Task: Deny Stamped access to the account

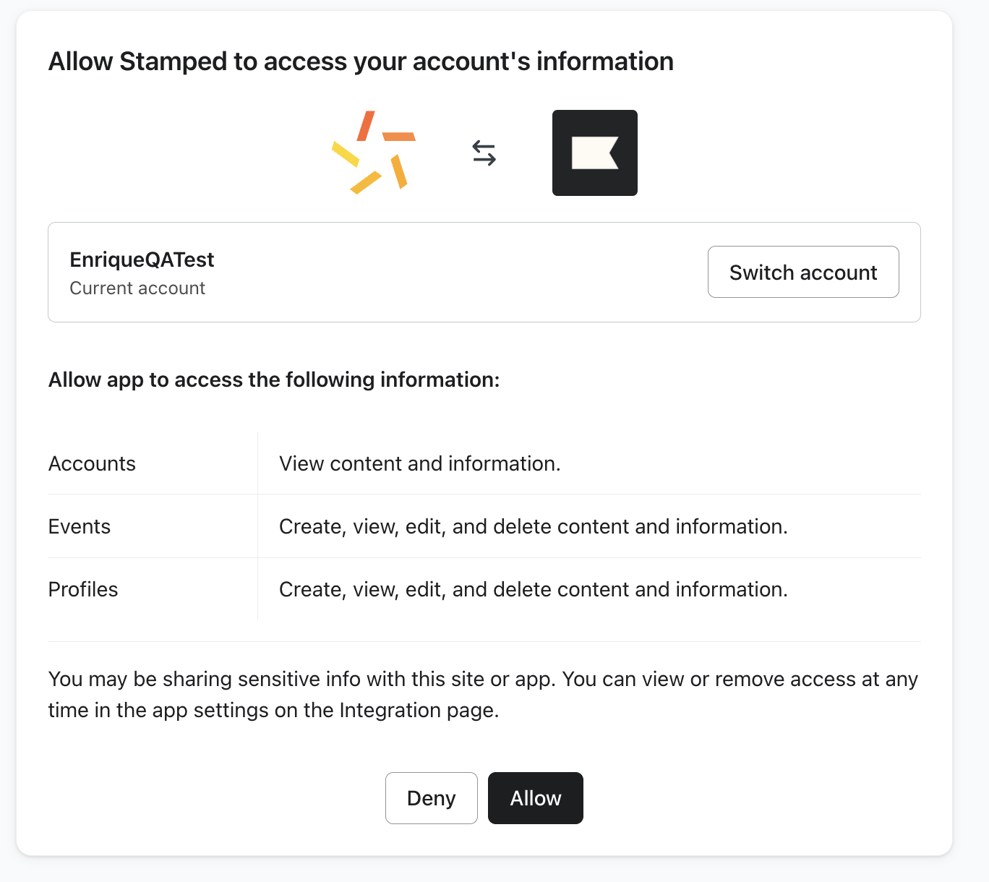Action: pyautogui.click(x=431, y=798)
